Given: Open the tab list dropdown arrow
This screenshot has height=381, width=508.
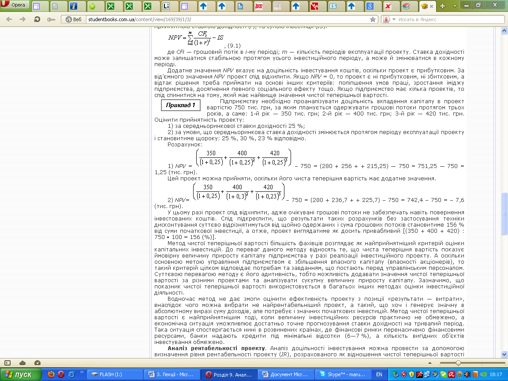Looking at the screenshot, I should point(455,6).
